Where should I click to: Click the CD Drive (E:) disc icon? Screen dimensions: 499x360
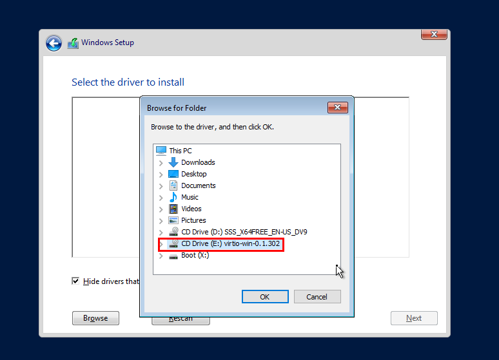[173, 243]
